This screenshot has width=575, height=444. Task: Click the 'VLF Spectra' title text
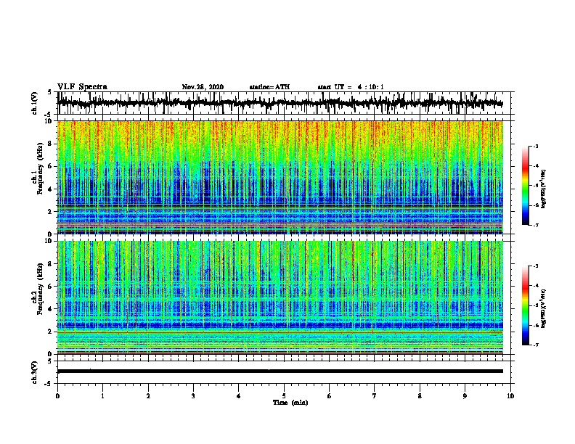tap(82, 87)
